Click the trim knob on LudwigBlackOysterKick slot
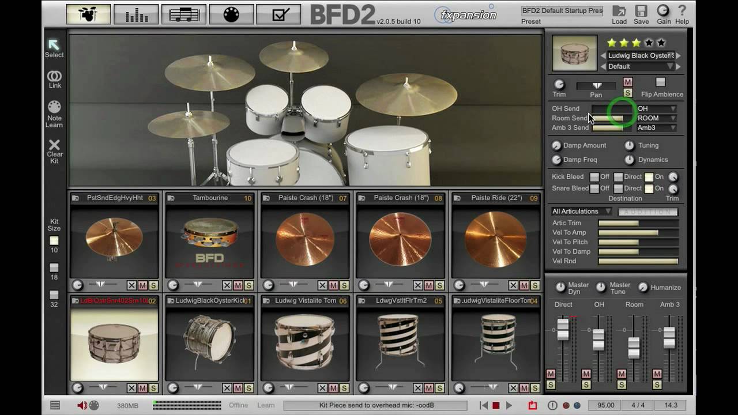738x415 pixels. click(172, 388)
